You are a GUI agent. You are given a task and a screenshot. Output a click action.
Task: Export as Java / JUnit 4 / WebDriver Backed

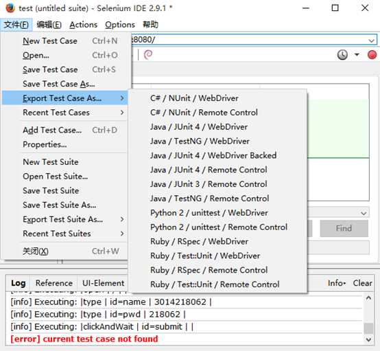[x=218, y=155]
